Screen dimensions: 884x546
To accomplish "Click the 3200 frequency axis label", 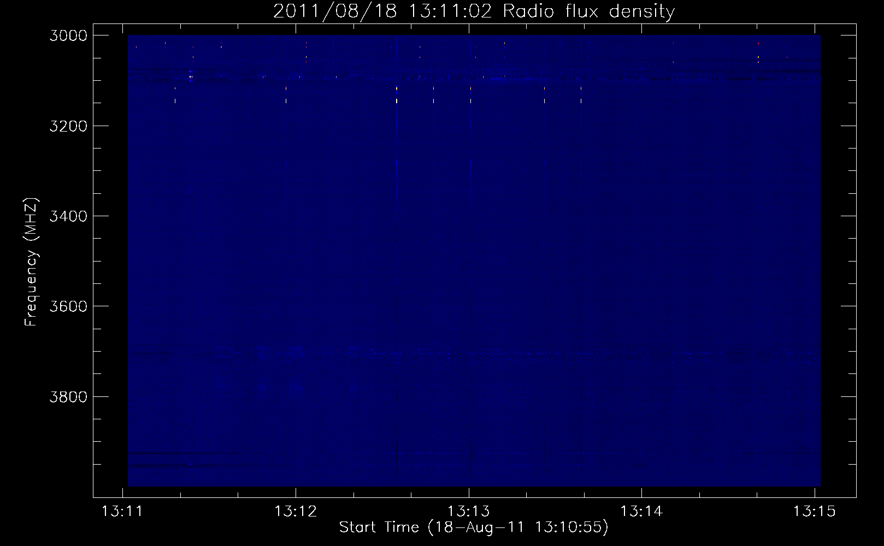I will (x=68, y=126).
